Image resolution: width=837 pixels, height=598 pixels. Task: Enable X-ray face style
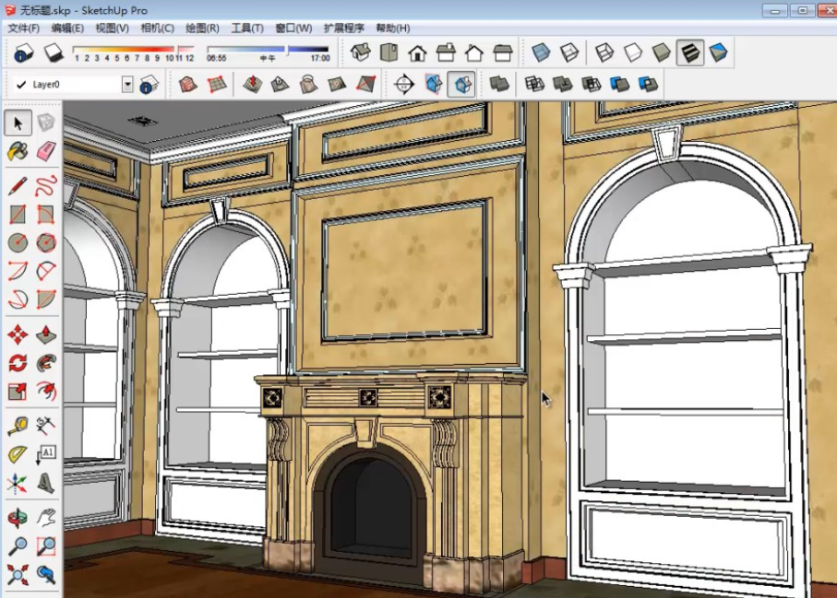point(541,53)
